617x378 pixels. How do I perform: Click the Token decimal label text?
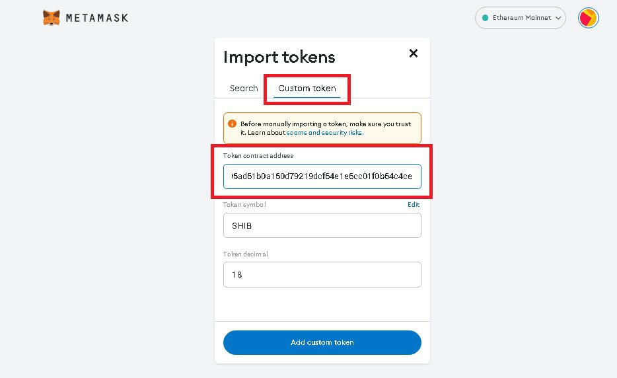point(246,254)
